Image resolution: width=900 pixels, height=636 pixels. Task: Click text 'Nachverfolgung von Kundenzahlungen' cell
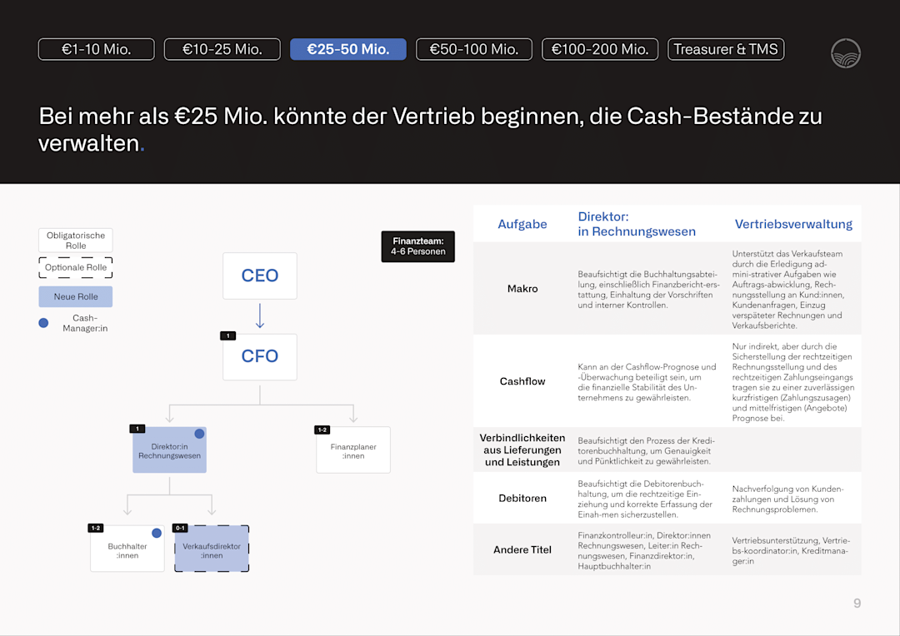[x=788, y=499]
